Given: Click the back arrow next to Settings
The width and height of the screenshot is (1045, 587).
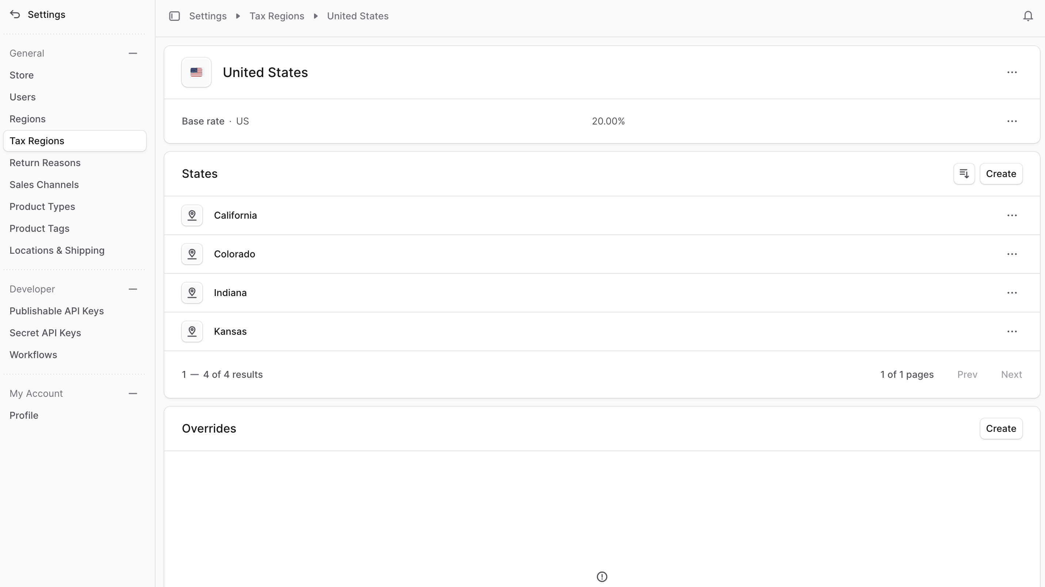Looking at the screenshot, I should pyautogui.click(x=15, y=15).
